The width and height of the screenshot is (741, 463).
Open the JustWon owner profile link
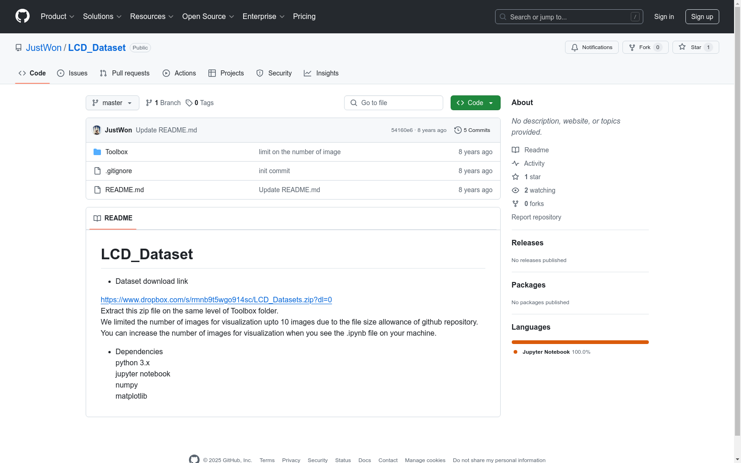tap(44, 48)
